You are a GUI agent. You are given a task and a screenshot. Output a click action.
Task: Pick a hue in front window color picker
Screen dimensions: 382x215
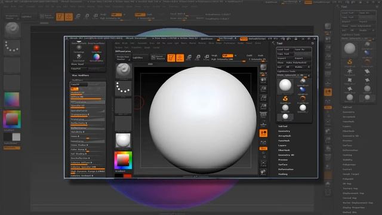point(123,161)
